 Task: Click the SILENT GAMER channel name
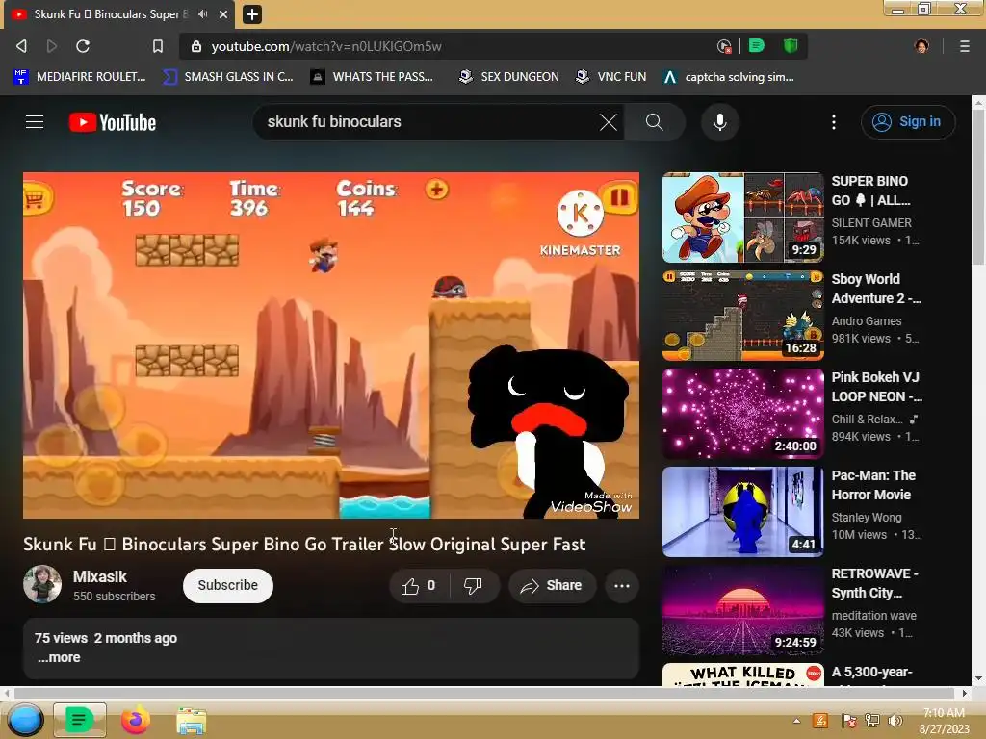click(870, 222)
